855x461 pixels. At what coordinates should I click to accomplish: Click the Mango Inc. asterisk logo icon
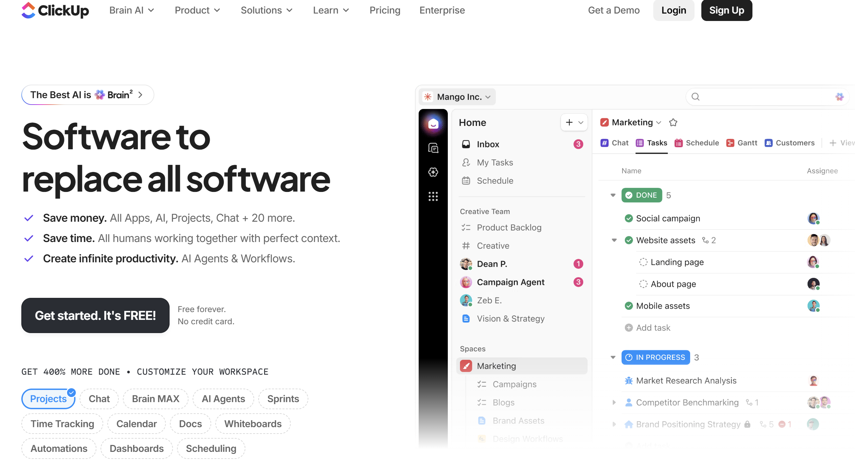[x=428, y=97]
